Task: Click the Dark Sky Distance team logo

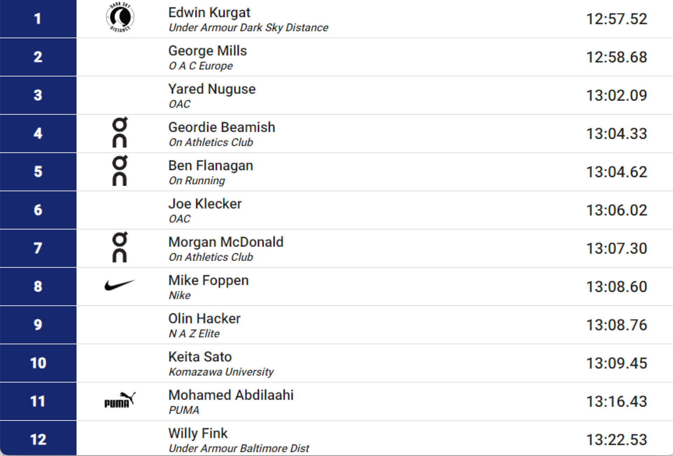Action: [120, 17]
